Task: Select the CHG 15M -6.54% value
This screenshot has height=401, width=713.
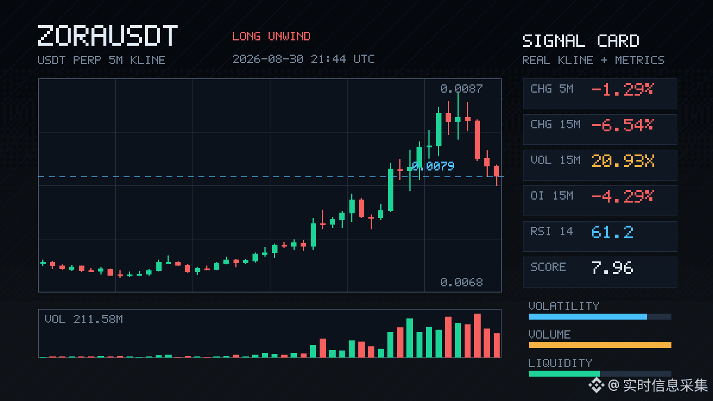Action: [x=622, y=125]
